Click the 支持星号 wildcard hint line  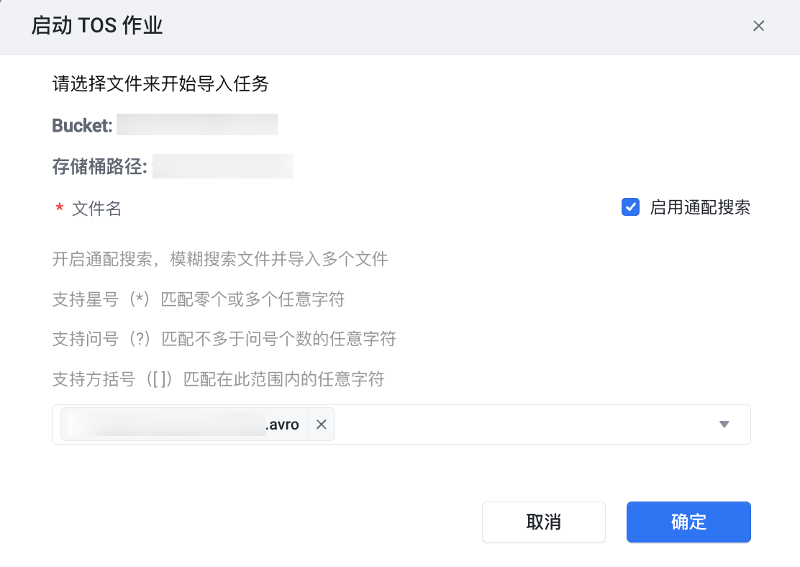click(199, 299)
